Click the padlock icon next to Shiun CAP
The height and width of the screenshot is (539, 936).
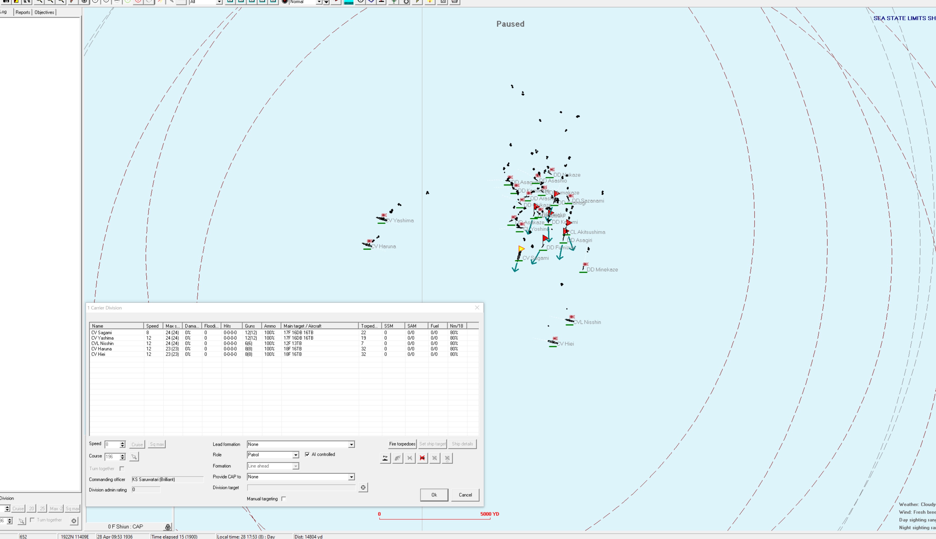tap(168, 527)
